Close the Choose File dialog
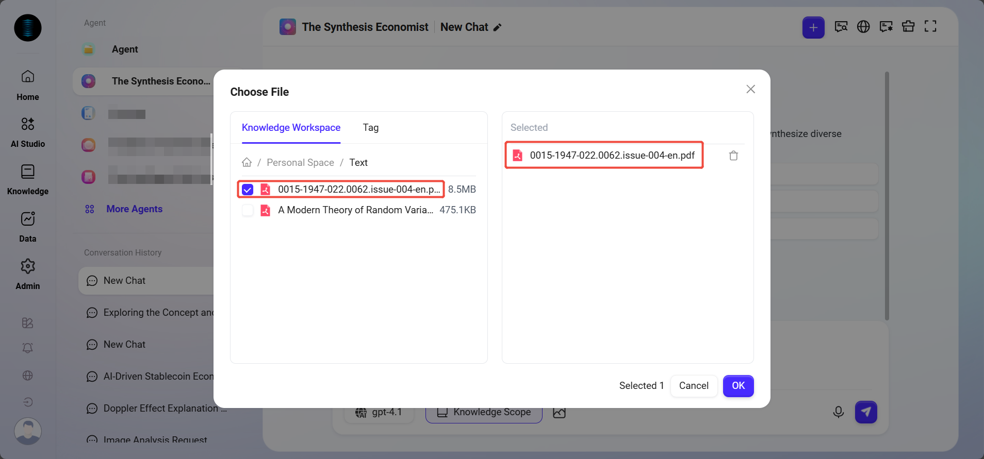The image size is (984, 459). tap(750, 89)
